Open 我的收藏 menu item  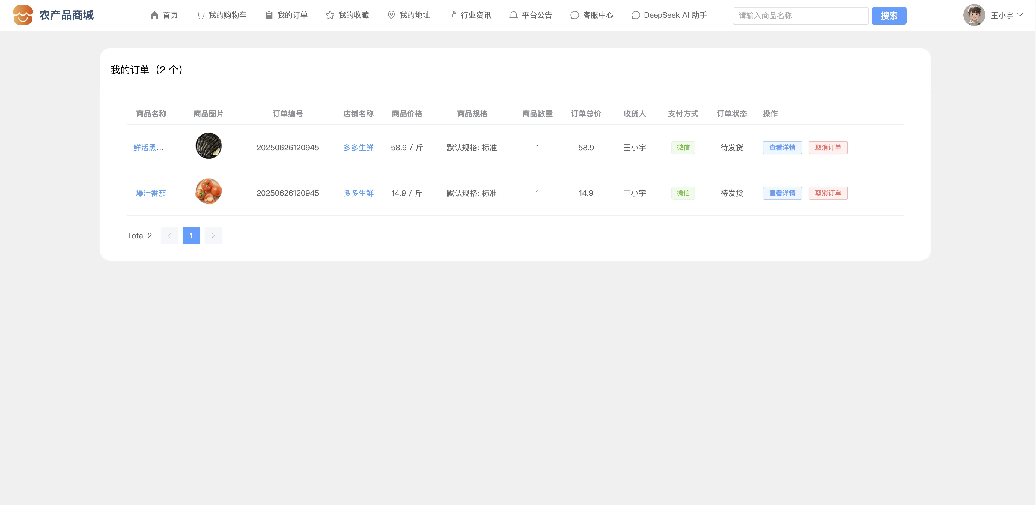pyautogui.click(x=353, y=15)
